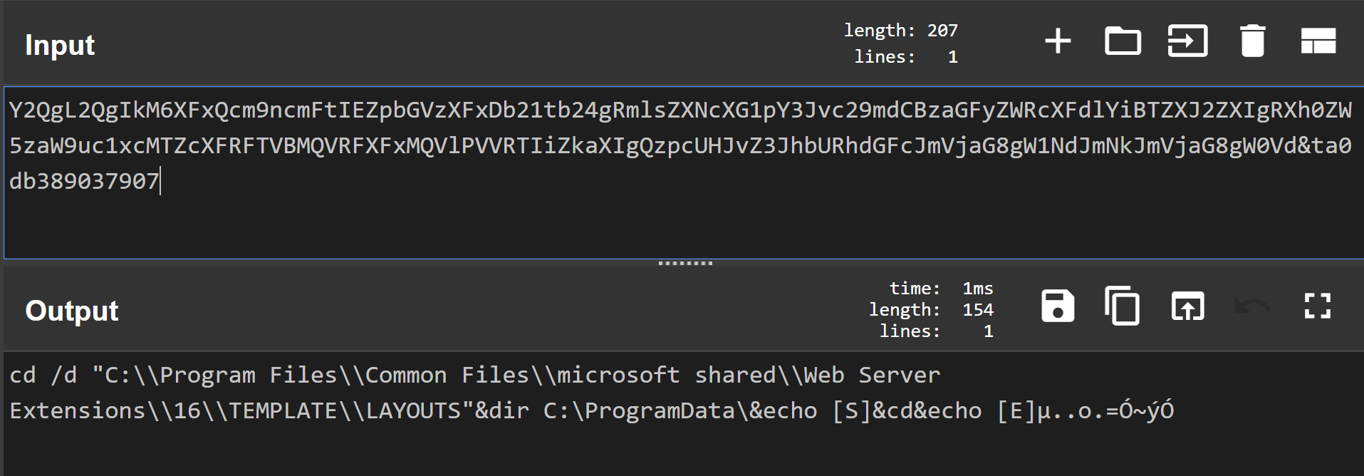
Task: Click the output lines count
Action: (935, 331)
